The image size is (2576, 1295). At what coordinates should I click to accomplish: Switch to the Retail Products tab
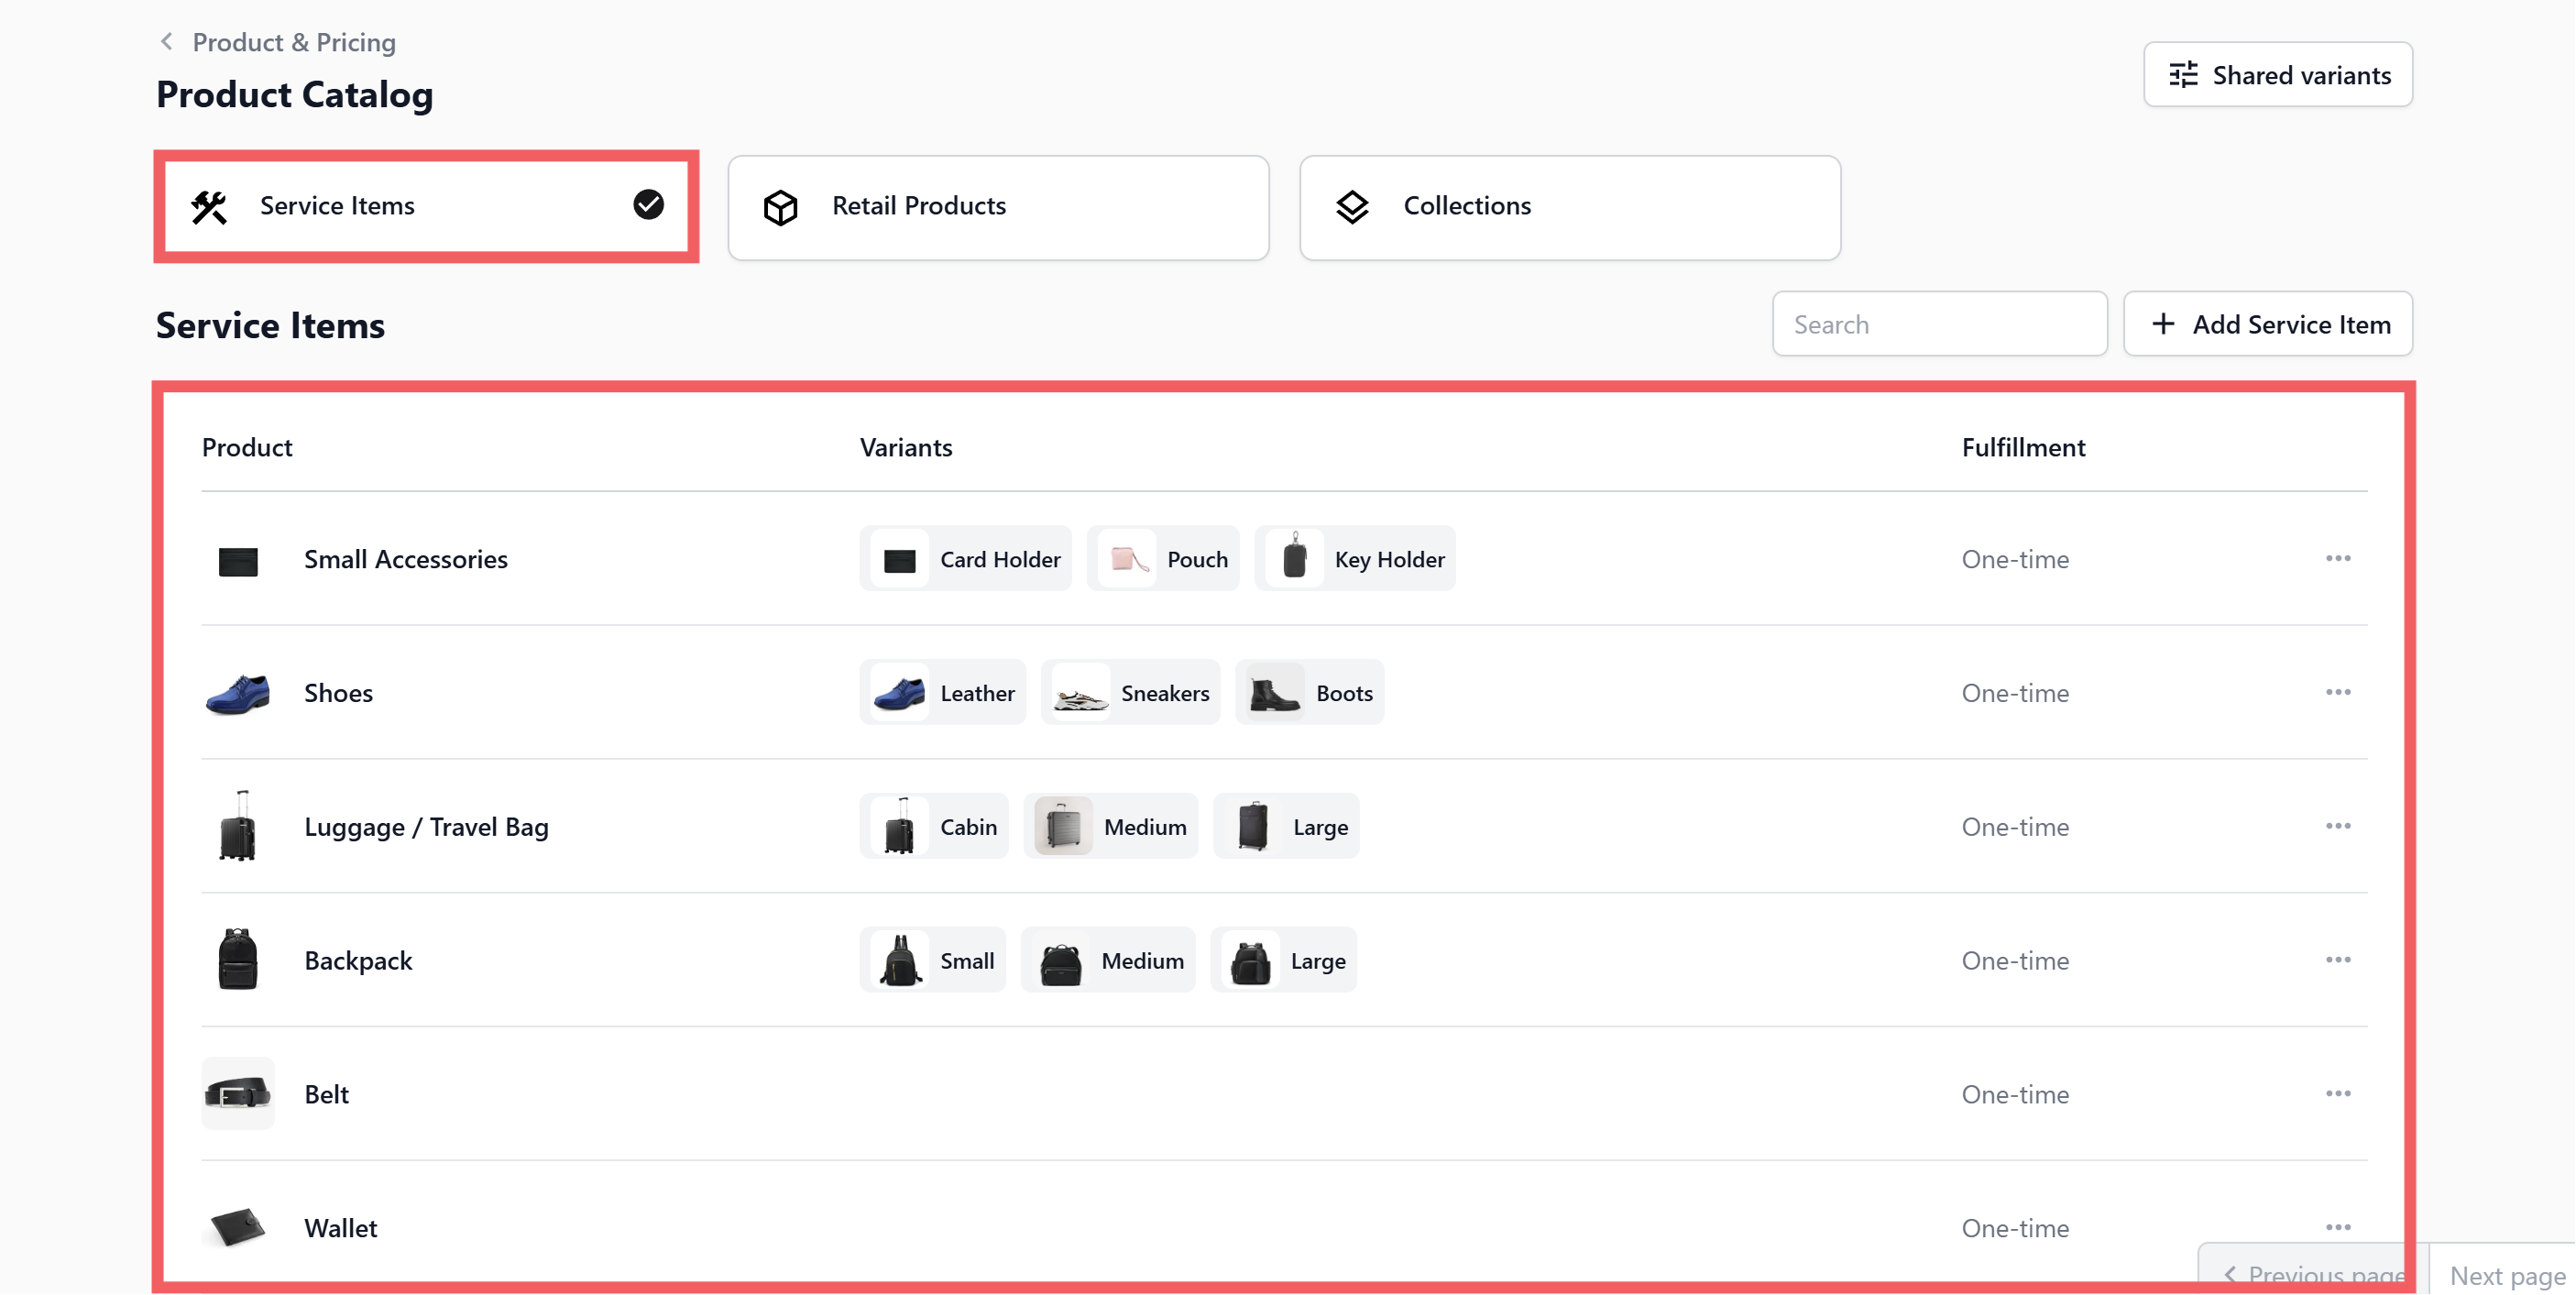click(998, 207)
